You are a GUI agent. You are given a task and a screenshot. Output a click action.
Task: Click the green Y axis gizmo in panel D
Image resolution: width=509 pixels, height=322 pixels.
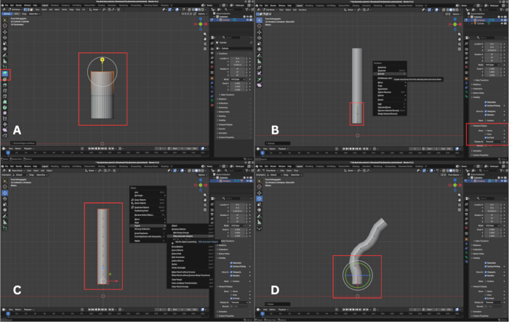tap(455, 185)
